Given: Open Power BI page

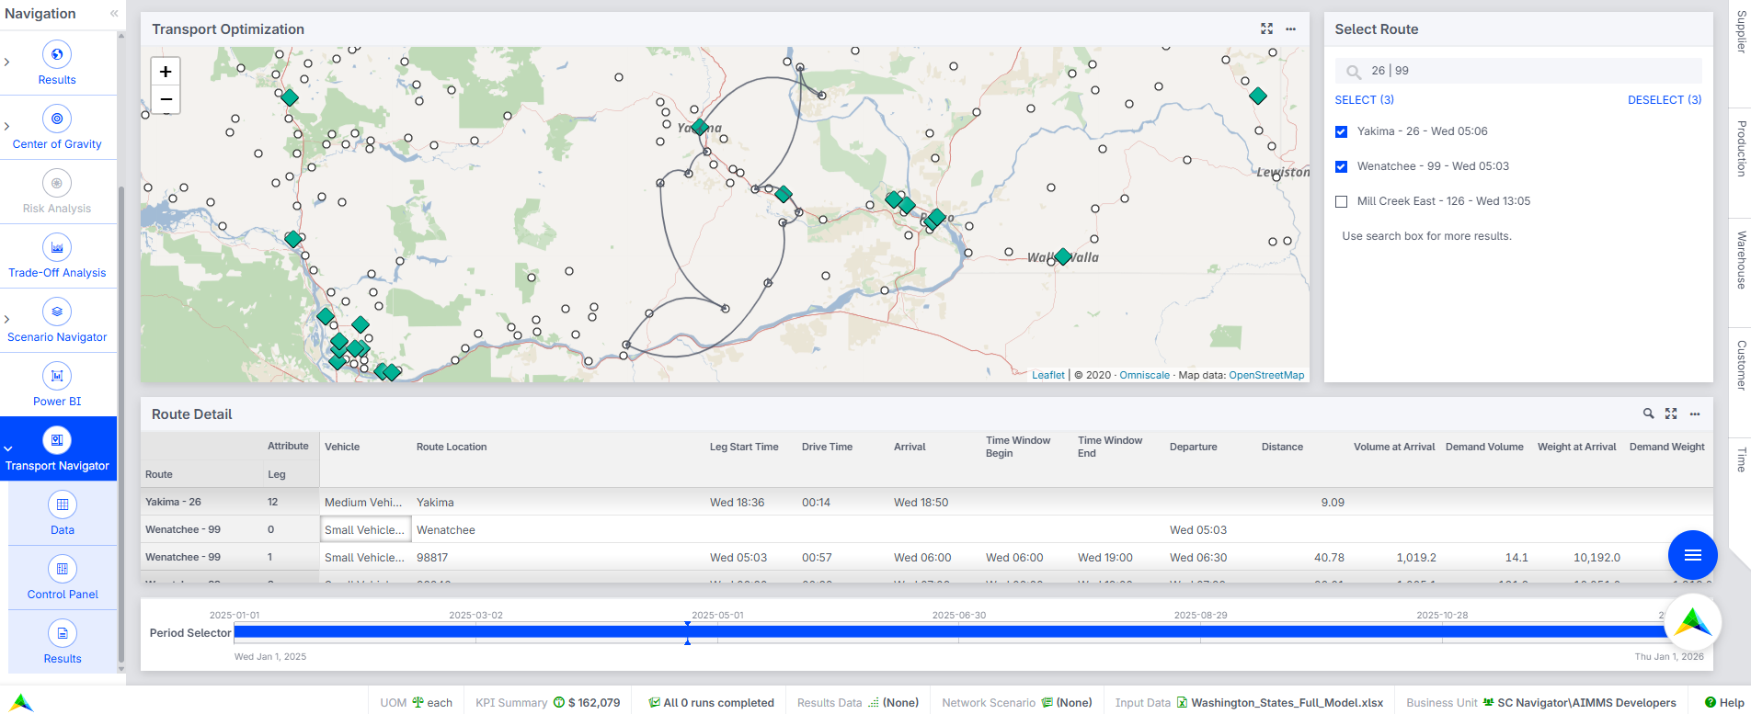Looking at the screenshot, I should click(x=57, y=385).
